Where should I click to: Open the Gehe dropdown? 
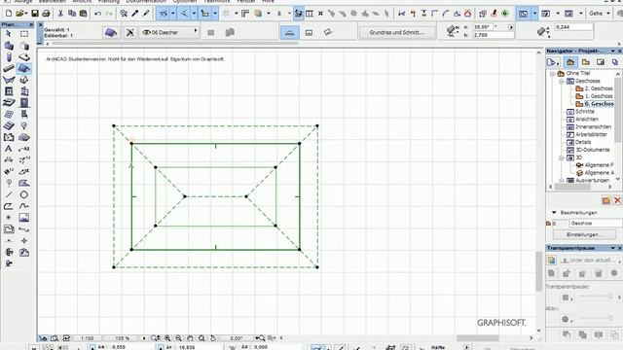pos(600,14)
